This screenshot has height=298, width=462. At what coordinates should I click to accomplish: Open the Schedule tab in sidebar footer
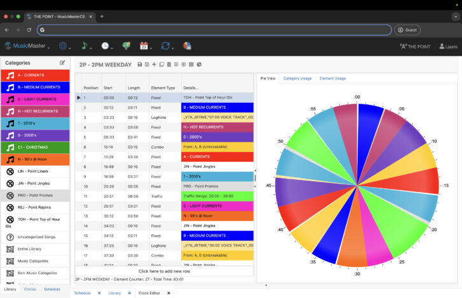[x=52, y=290]
